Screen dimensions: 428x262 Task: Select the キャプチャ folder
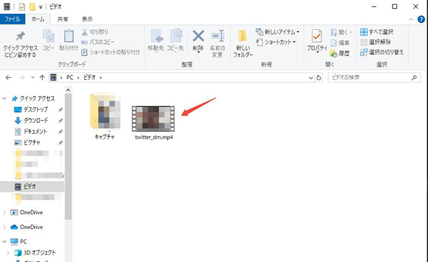[x=105, y=116]
